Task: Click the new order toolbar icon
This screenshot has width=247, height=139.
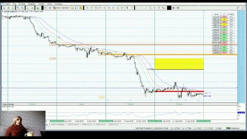Action: tap(46, 8)
